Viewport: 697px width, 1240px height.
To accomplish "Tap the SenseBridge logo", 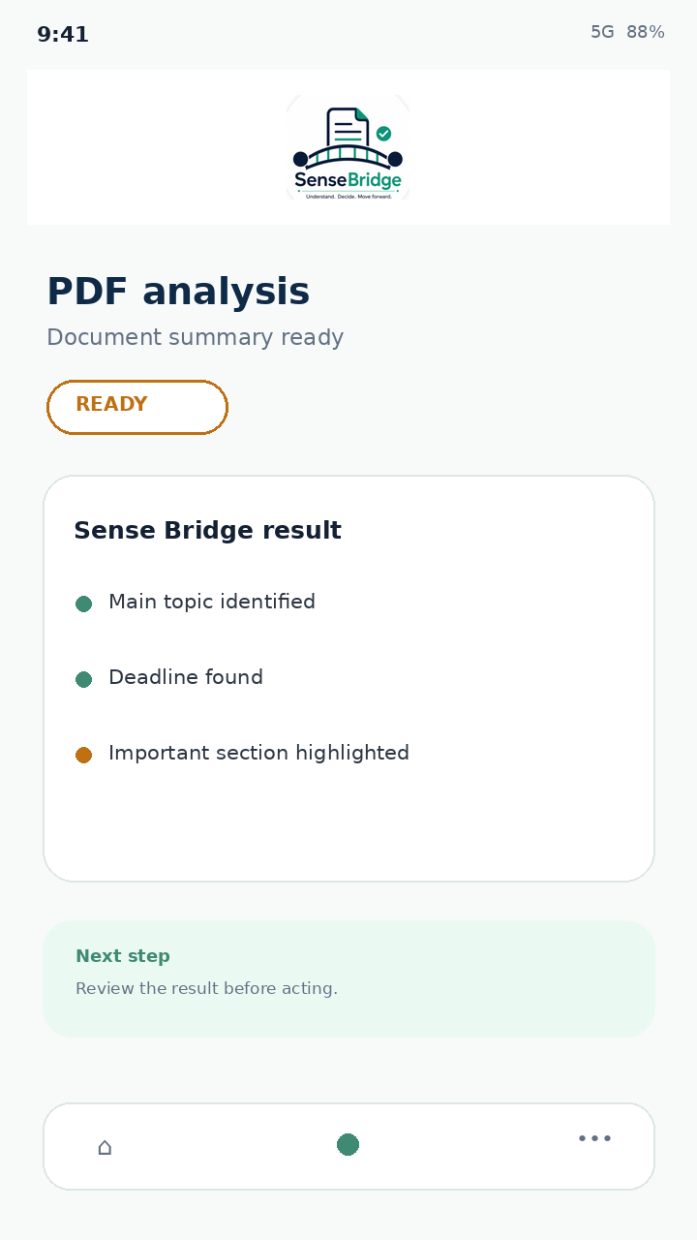I will (x=348, y=147).
